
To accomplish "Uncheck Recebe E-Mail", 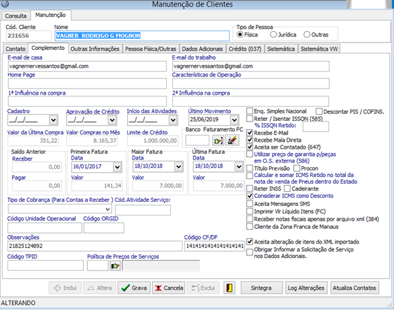I will coord(249,132).
